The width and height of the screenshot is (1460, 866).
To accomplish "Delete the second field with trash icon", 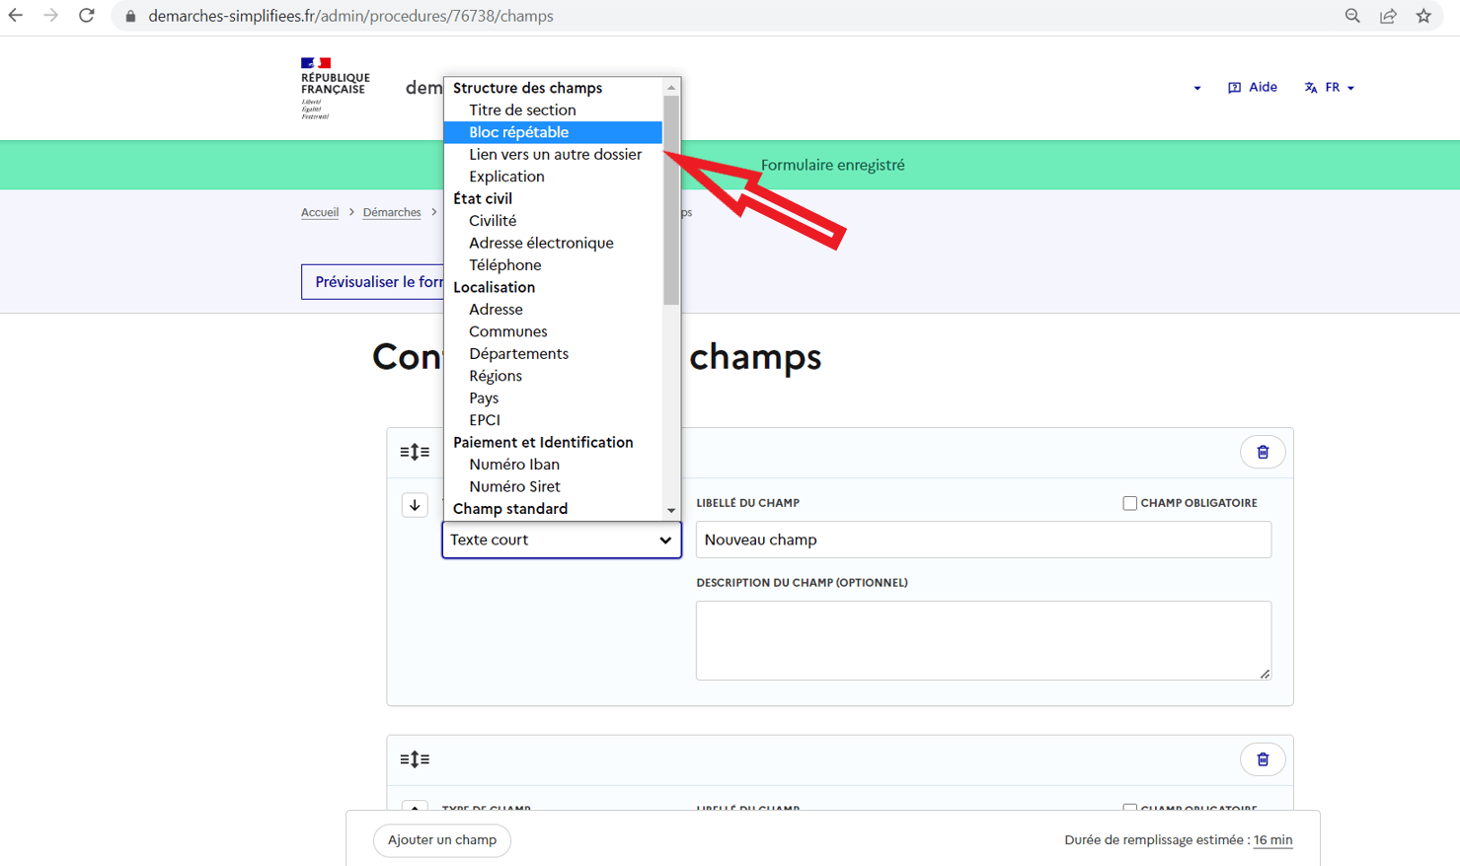I will click(x=1262, y=759).
